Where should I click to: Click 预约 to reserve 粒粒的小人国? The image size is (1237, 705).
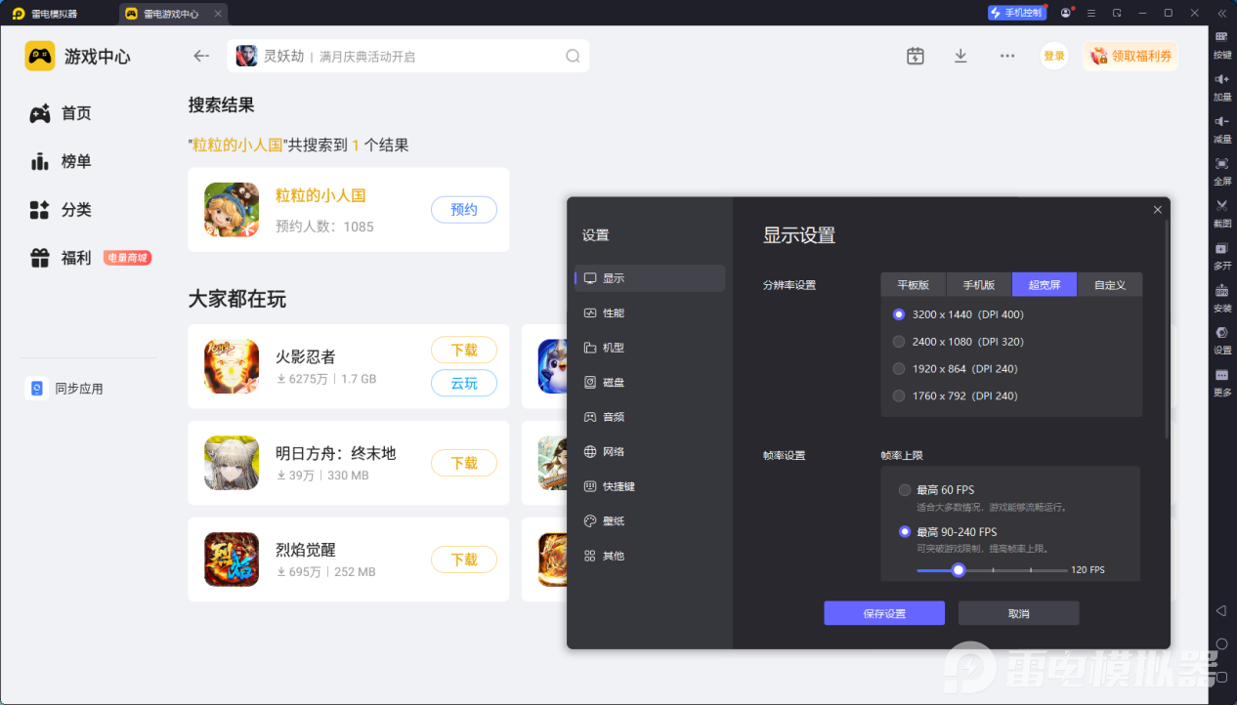click(x=464, y=209)
